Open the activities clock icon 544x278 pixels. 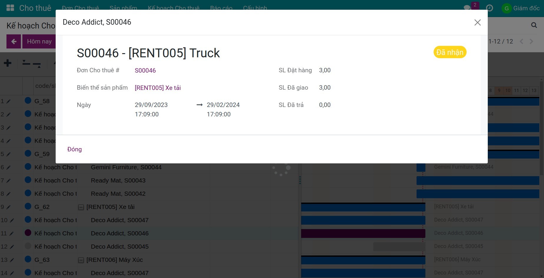[x=490, y=8]
